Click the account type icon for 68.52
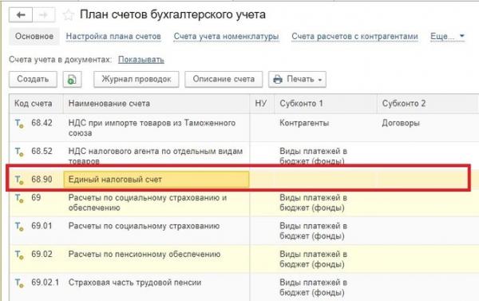 [x=19, y=152]
